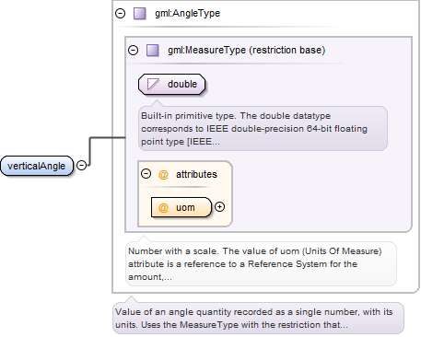
Task: Click the gml:AngleType title text
Action: click(187, 13)
